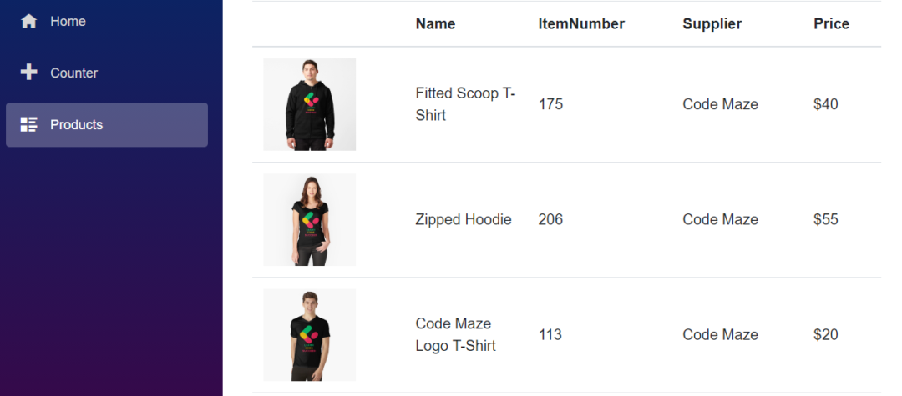This screenshot has height=396, width=902.
Task: Select the Zipped Hoodie product name
Action: coord(463,219)
